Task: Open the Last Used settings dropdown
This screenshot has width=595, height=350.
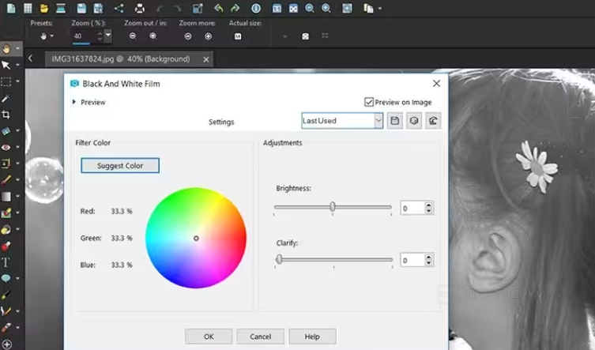Action: pos(378,121)
